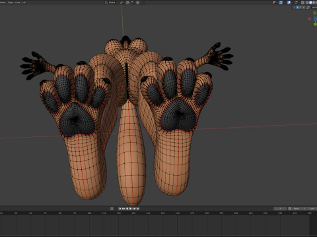Click the End frame field
The image size is (317, 237).
click(x=312, y=209)
